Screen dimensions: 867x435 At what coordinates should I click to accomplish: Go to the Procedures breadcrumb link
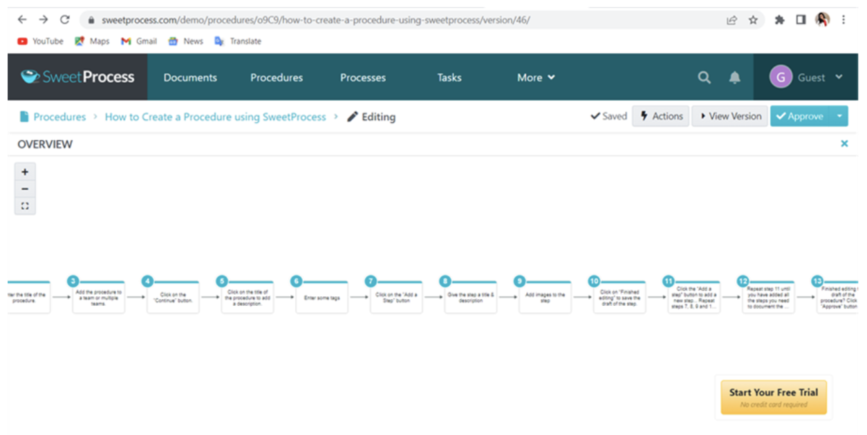tap(59, 117)
